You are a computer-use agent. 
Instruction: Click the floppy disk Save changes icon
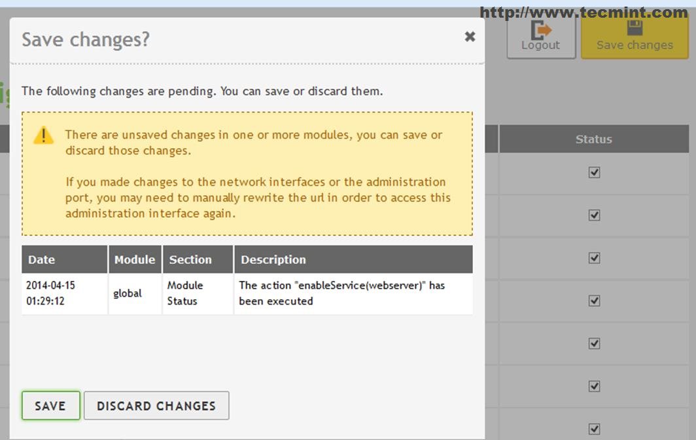point(635,28)
